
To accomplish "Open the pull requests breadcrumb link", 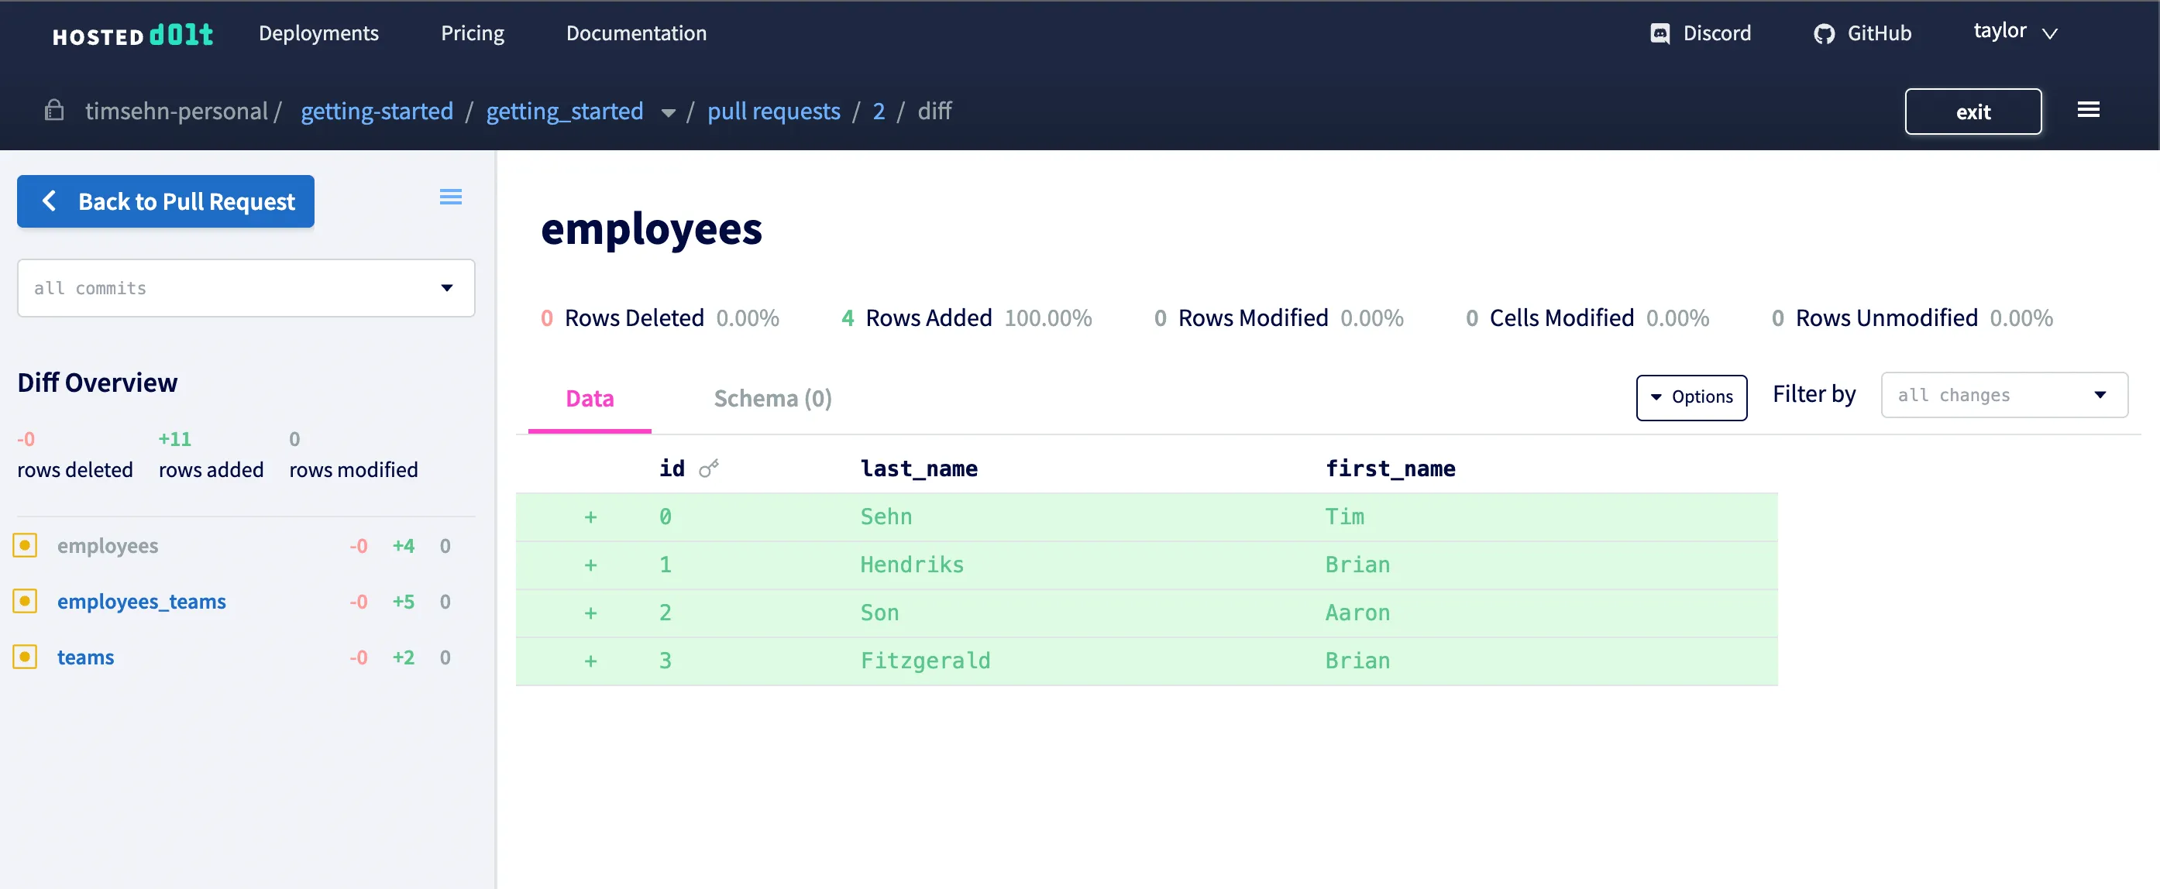I will pyautogui.click(x=773, y=111).
